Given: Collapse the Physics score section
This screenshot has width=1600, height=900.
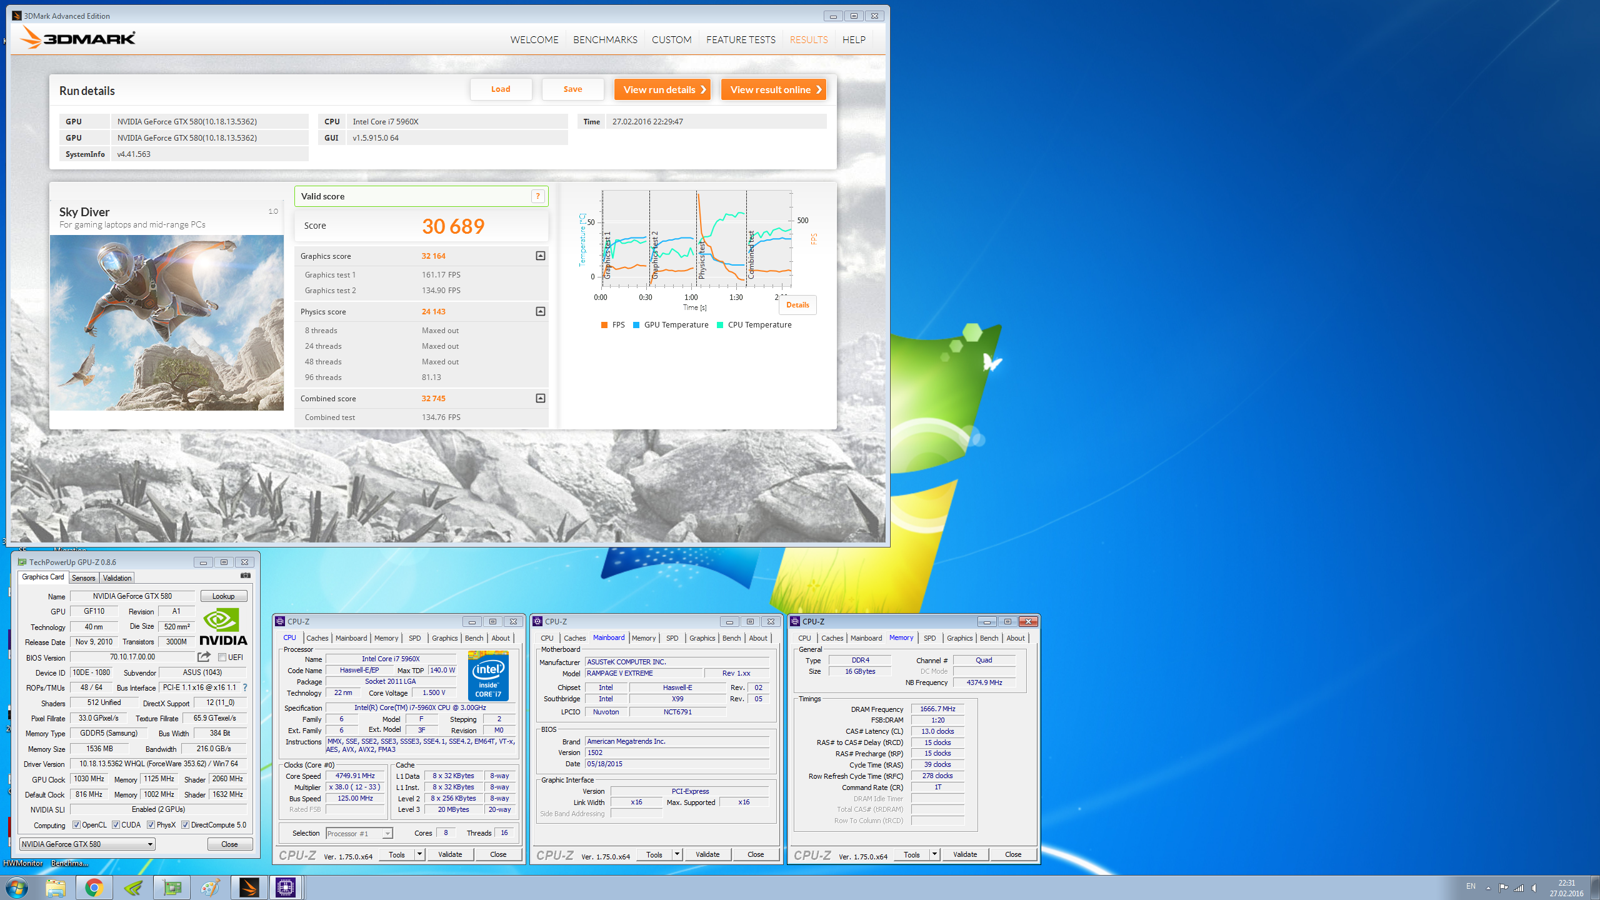Looking at the screenshot, I should (x=541, y=311).
